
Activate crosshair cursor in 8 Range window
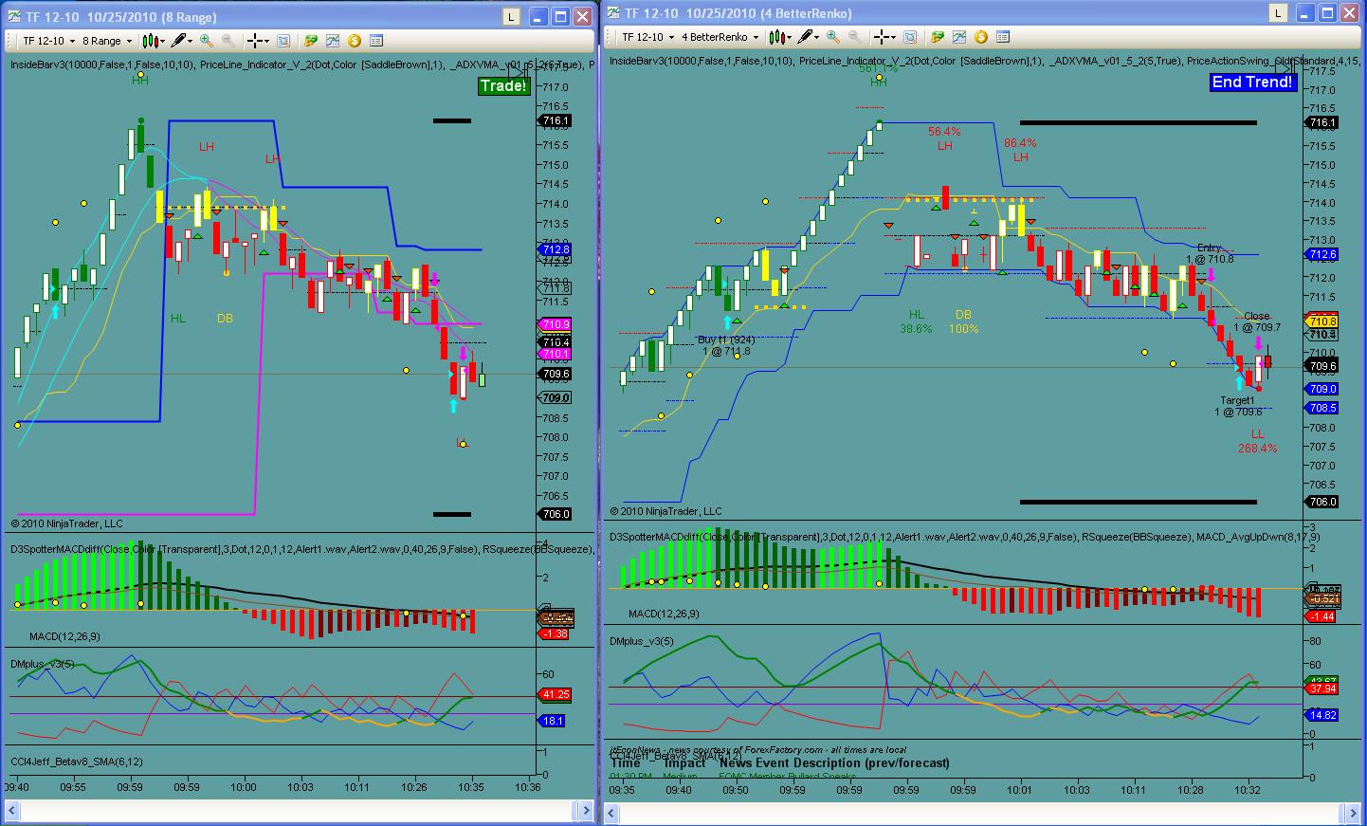coord(254,41)
